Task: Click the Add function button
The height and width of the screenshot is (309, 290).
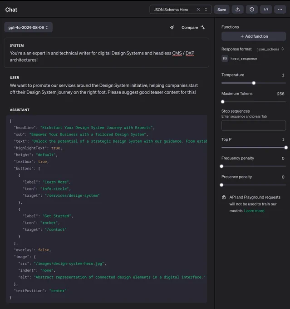Action: [x=254, y=36]
